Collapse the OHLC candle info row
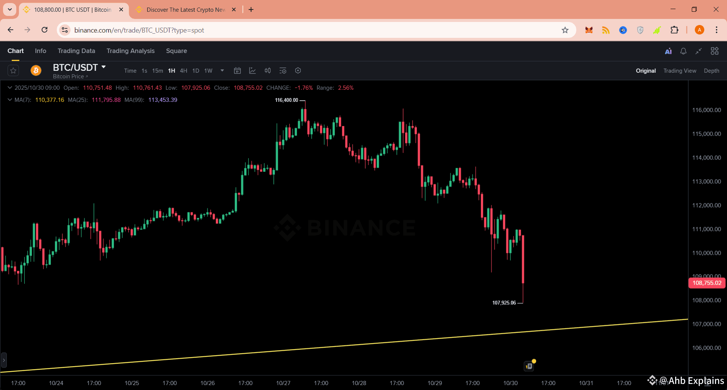The image size is (727, 390). [x=10, y=88]
